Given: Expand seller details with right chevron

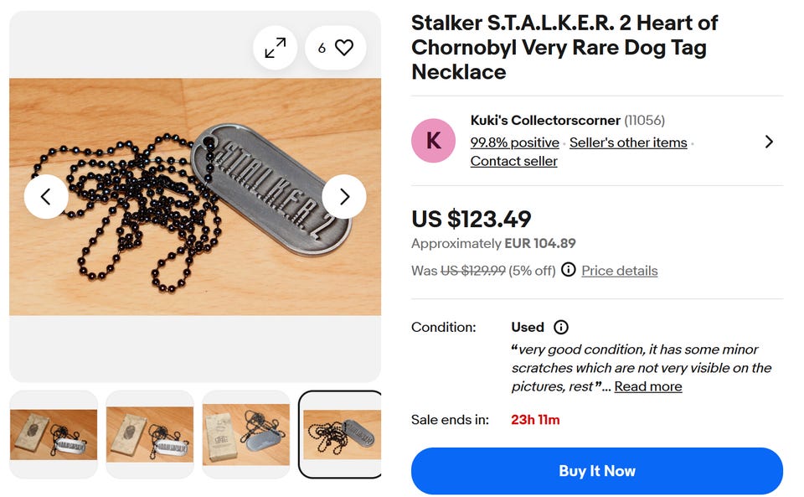Looking at the screenshot, I should pos(769,142).
